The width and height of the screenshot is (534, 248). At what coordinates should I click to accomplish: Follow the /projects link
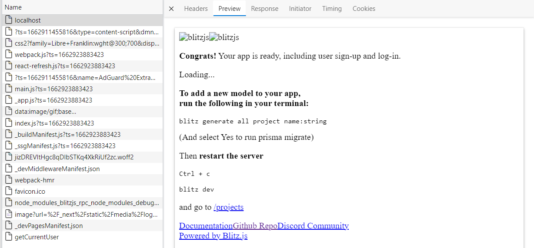coord(229,207)
